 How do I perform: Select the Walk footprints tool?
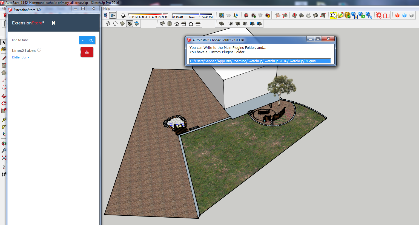point(4,174)
